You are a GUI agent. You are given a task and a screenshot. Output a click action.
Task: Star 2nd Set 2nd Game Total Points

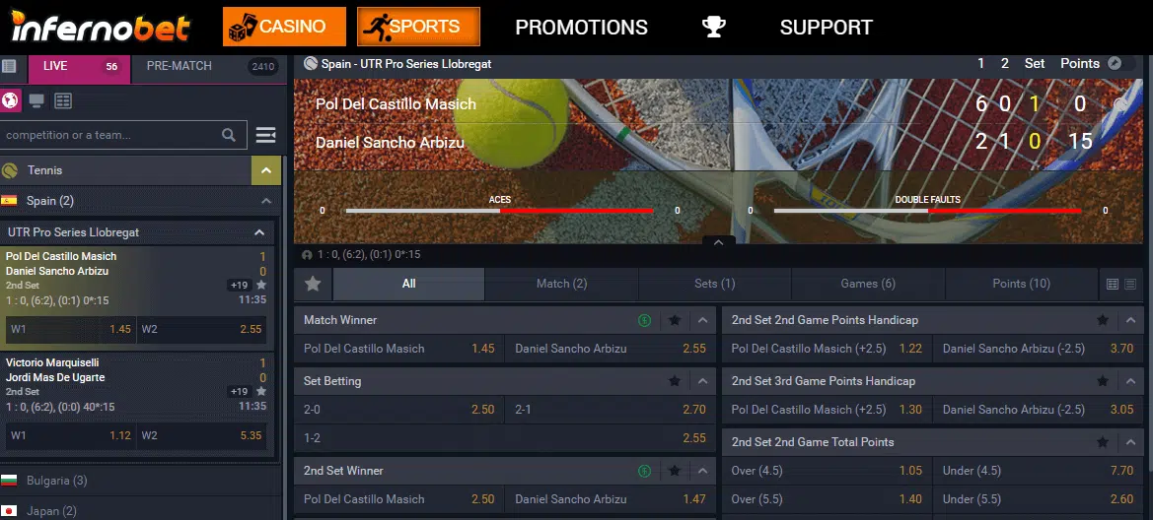tap(1103, 442)
